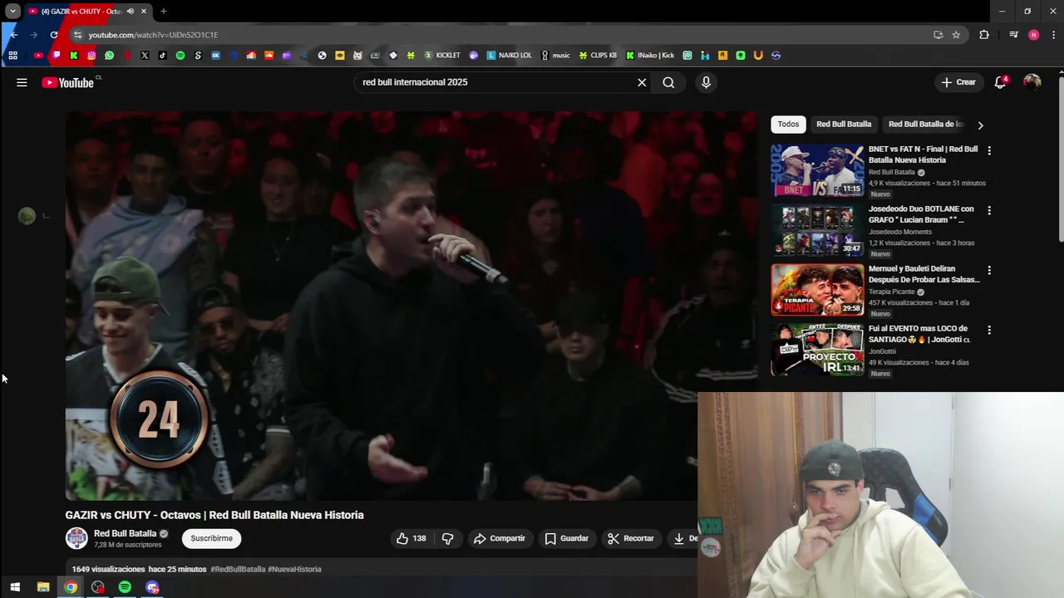1064x598 pixels.
Task: Open the music bookmark
Action: pos(556,56)
